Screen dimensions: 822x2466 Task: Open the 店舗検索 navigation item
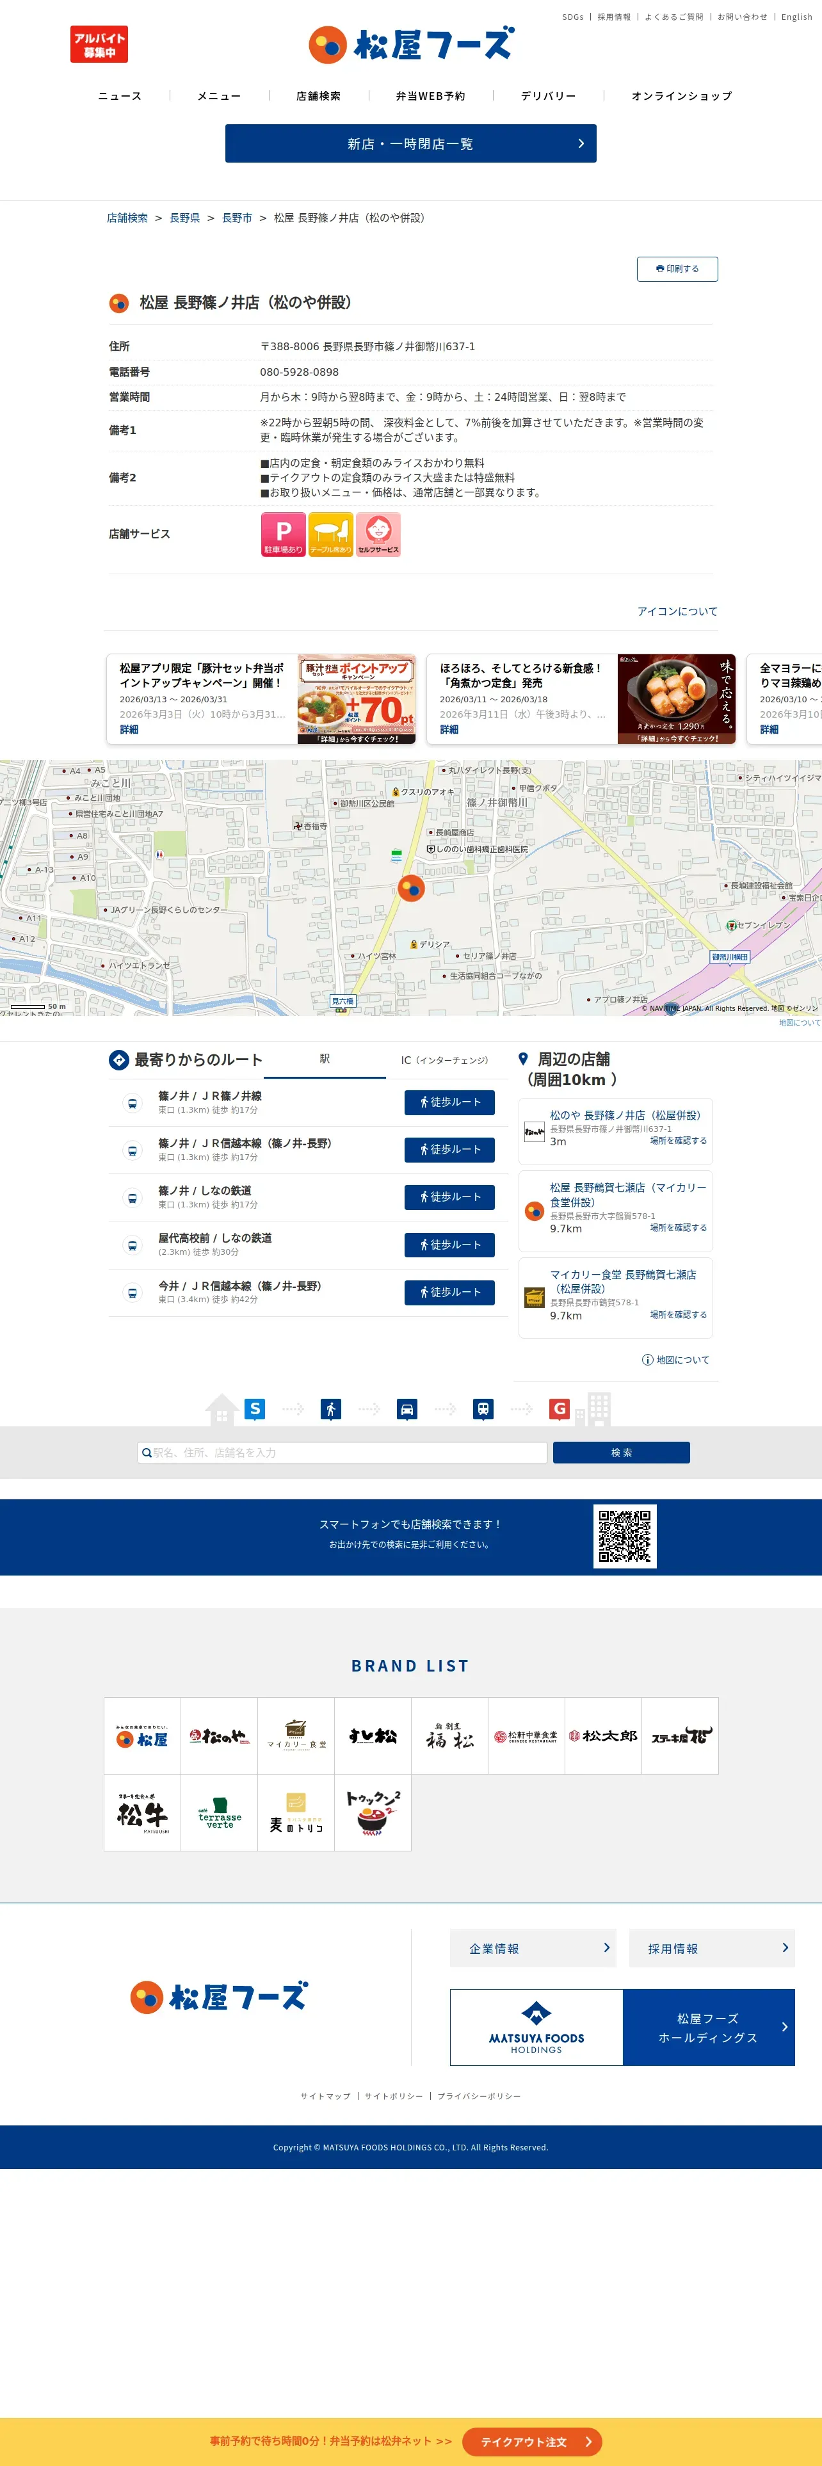[x=319, y=96]
